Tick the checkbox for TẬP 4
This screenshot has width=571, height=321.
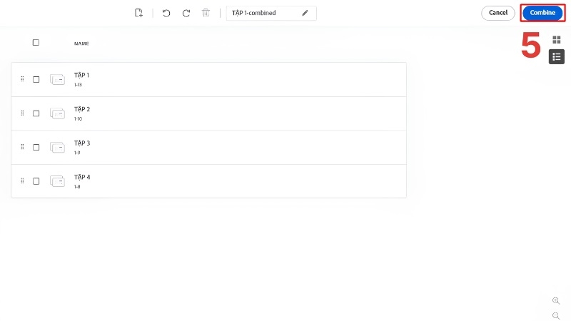coord(36,181)
